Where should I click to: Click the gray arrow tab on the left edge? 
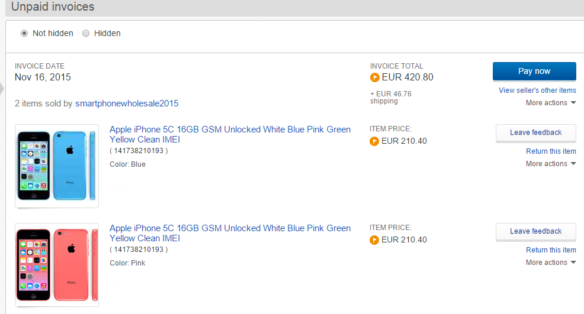coord(2,89)
